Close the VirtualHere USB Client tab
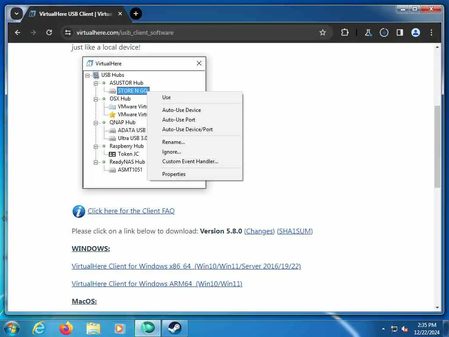Viewport: 449px width, 337px height. [120, 14]
